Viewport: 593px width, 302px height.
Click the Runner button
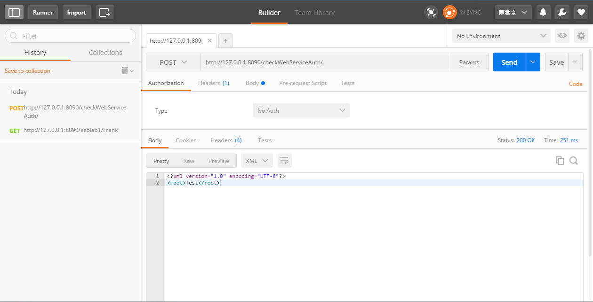43,12
